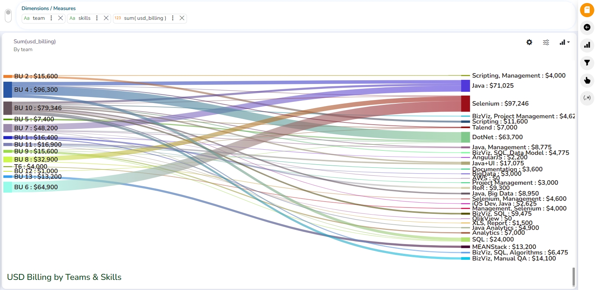Click the 'Analytics : $7,000' label
This screenshot has height=290, width=595.
[x=499, y=233]
